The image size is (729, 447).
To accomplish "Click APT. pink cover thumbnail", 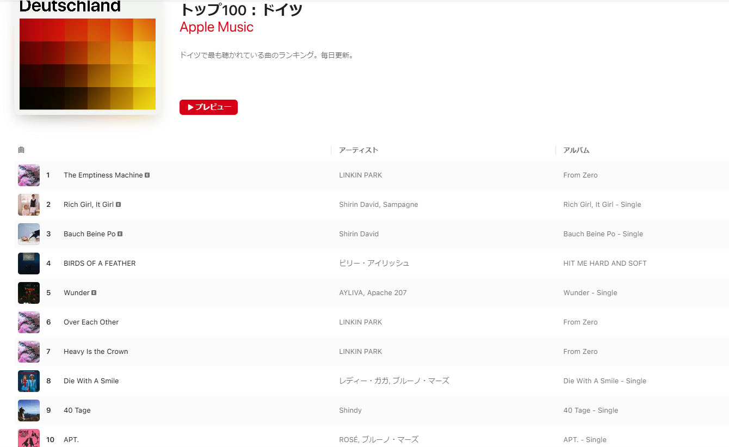I will point(29,438).
